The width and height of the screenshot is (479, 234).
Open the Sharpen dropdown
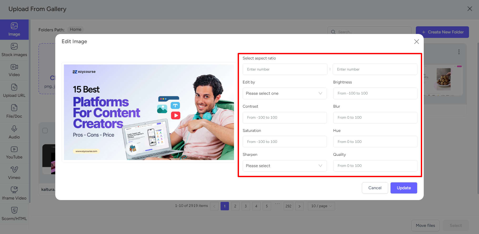285,166
